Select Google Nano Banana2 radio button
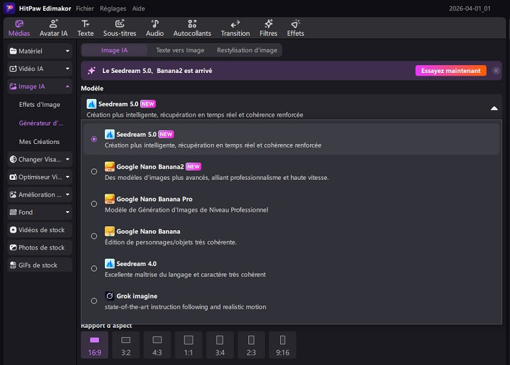The height and width of the screenshot is (365, 510). (94, 171)
